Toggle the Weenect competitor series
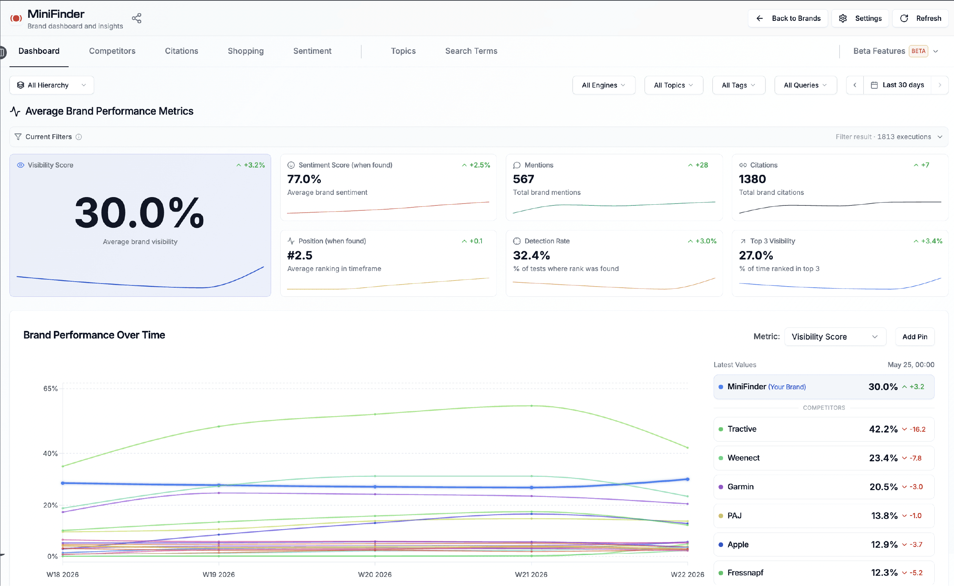The width and height of the screenshot is (954, 586). coord(824,458)
